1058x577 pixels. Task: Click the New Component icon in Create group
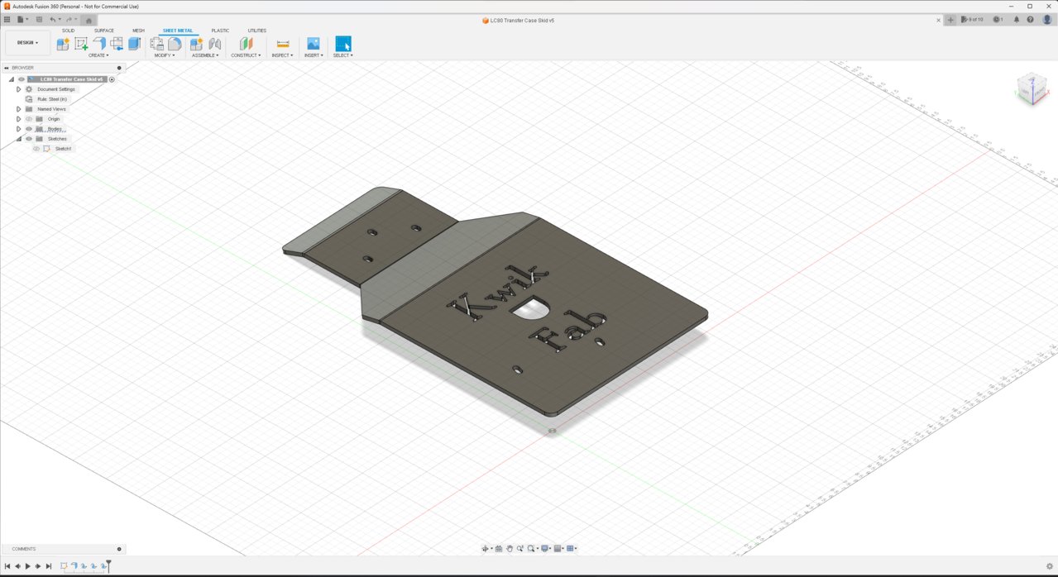click(63, 44)
